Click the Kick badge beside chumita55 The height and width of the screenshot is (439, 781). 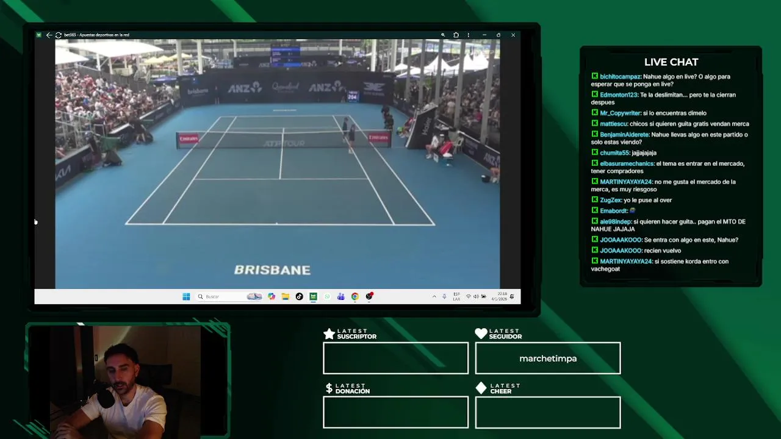click(594, 152)
